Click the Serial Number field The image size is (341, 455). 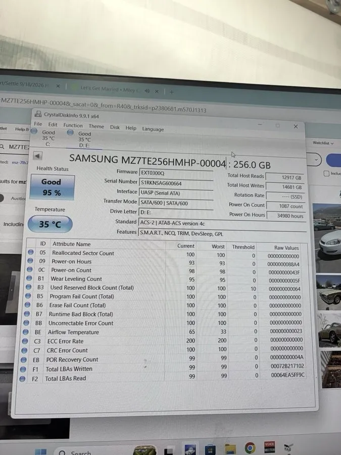[x=176, y=183]
